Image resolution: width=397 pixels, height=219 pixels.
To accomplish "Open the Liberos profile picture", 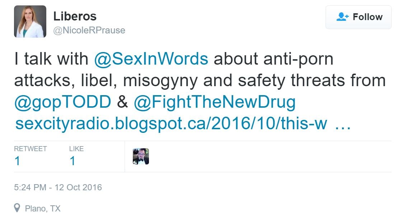I will 30,22.
